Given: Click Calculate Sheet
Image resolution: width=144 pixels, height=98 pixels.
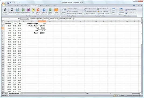Looking at the screenshot, I should coord(131,13).
